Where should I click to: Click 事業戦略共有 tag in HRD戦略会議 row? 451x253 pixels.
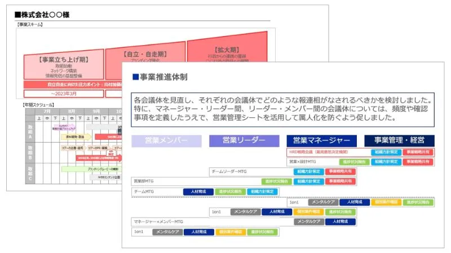pyautogui.click(x=418, y=152)
